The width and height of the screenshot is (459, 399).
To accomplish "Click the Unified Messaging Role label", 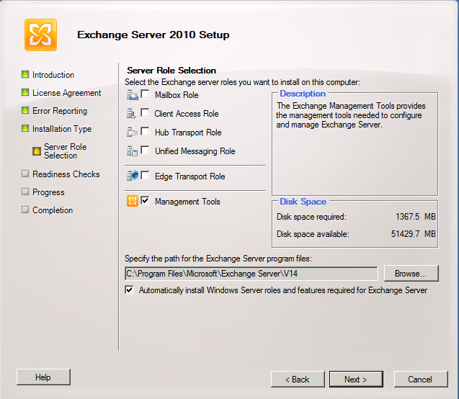I will point(195,151).
